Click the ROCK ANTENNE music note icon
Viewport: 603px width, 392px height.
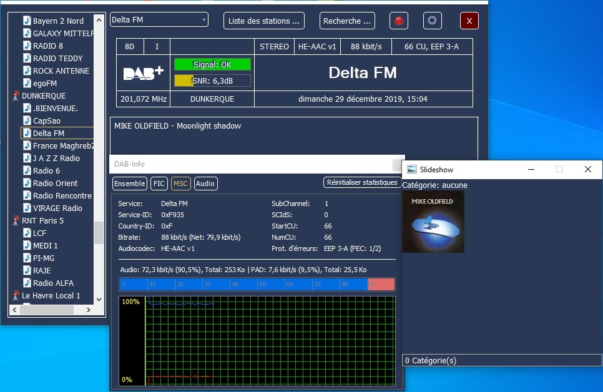(x=27, y=71)
